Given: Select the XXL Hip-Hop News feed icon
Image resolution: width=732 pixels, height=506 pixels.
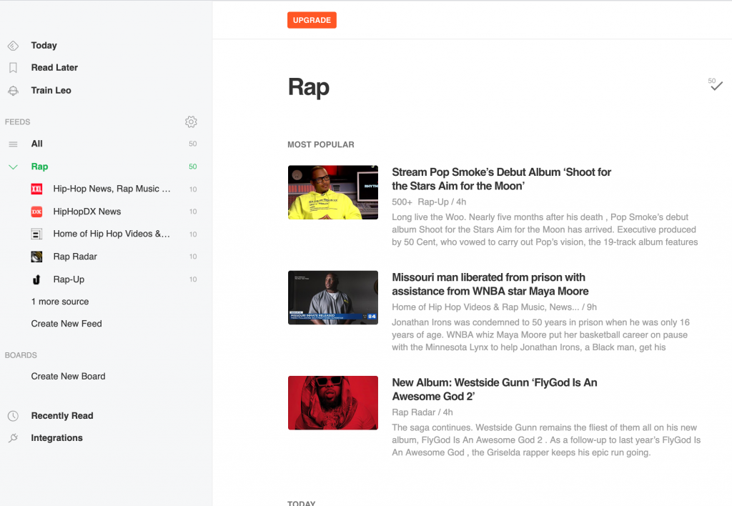Looking at the screenshot, I should (x=36, y=189).
